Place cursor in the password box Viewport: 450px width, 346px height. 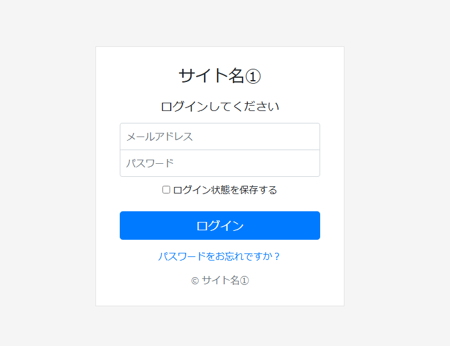219,163
